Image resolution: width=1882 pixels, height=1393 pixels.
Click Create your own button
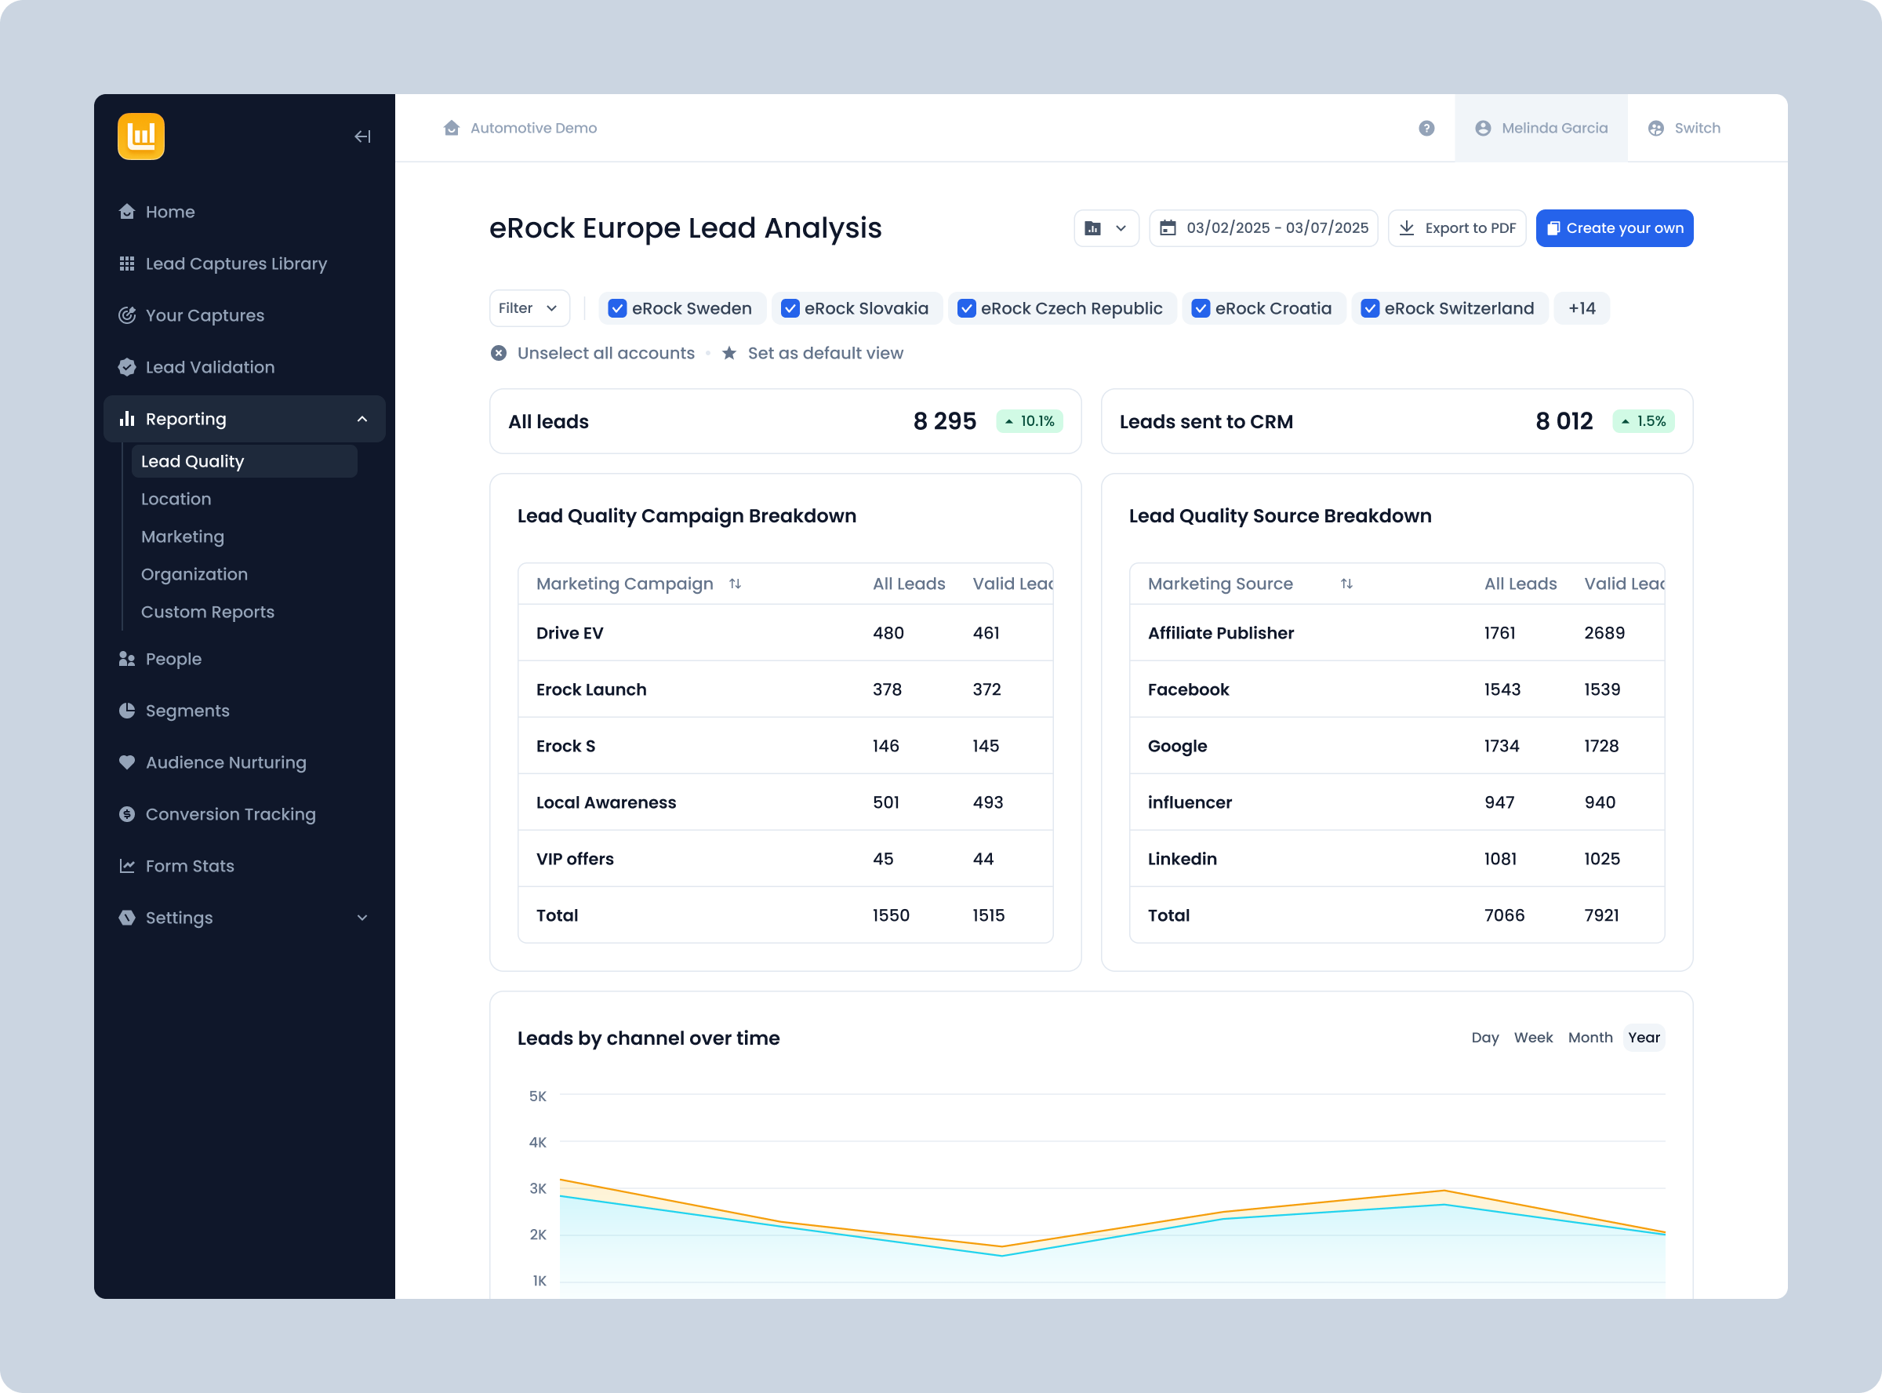(1613, 228)
